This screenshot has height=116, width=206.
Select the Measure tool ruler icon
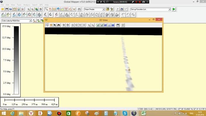point(54,9)
